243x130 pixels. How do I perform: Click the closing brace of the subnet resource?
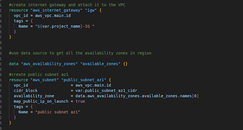click(x=10, y=123)
